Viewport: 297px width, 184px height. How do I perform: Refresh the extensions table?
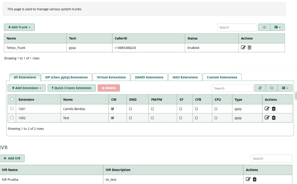(x=260, y=88)
